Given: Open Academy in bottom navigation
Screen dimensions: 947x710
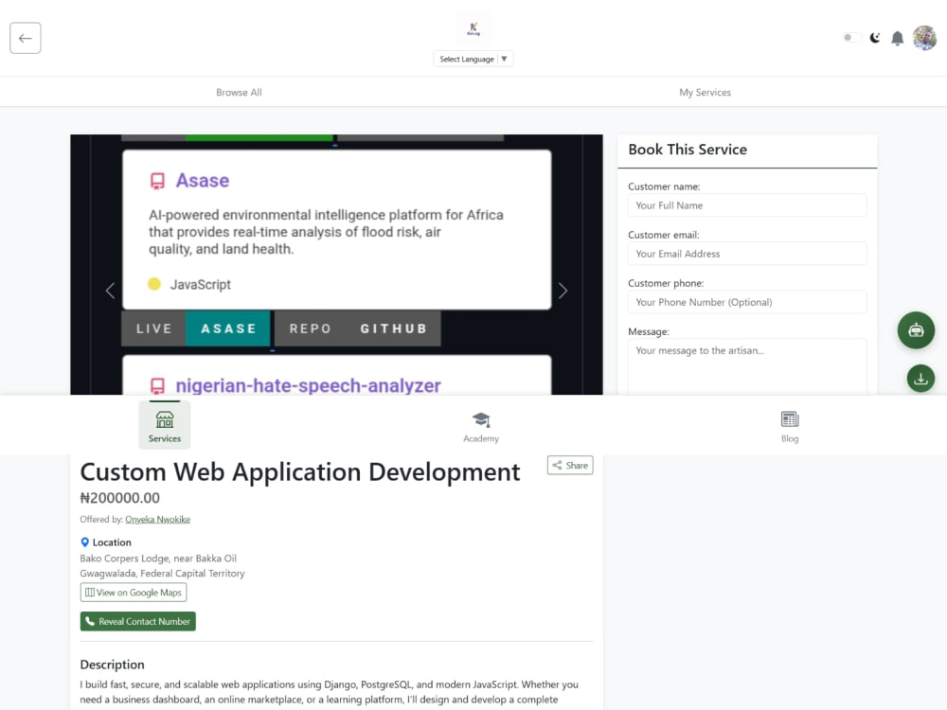Looking at the screenshot, I should pyautogui.click(x=481, y=426).
